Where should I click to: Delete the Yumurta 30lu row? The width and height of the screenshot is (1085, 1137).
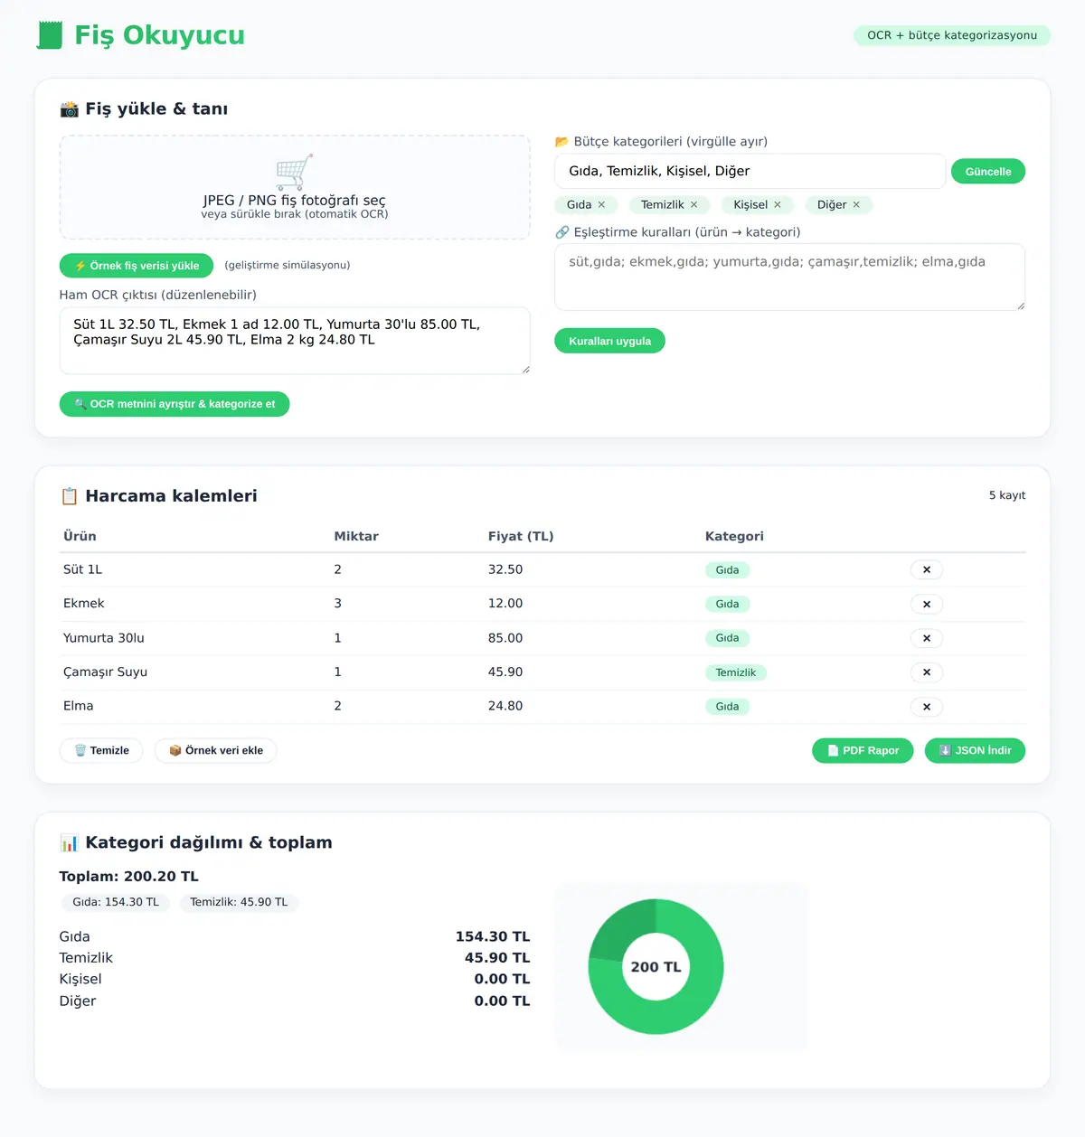pos(927,638)
